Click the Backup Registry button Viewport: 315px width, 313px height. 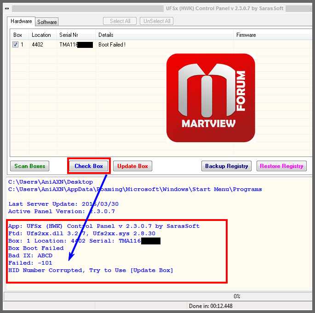click(x=226, y=166)
